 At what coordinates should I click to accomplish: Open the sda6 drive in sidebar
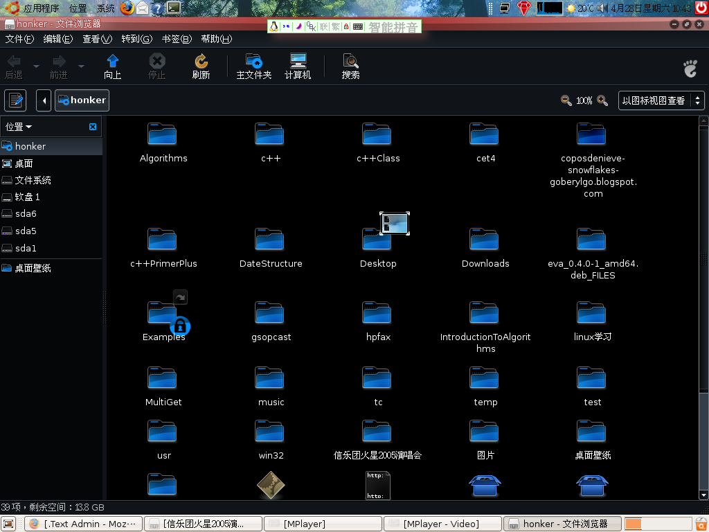click(x=51, y=213)
